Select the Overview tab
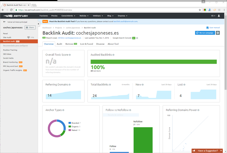227x153 pixels. 49,44
